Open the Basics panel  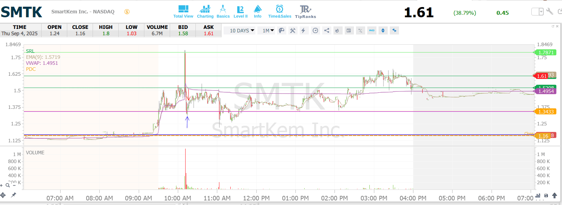pyautogui.click(x=223, y=12)
